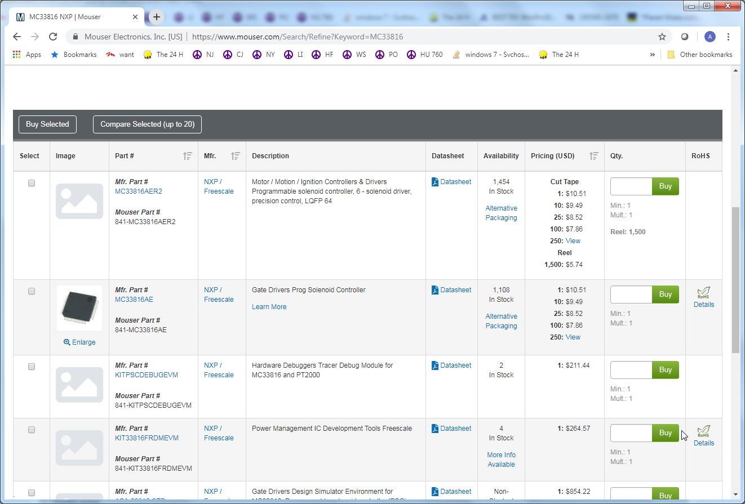The width and height of the screenshot is (745, 504).
Task: Open the NY bookmark
Action: pyautogui.click(x=264, y=55)
